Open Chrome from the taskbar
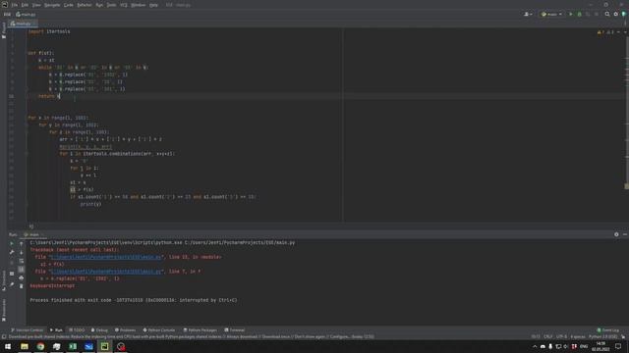Image resolution: width=629 pixels, height=353 pixels. [x=40, y=346]
